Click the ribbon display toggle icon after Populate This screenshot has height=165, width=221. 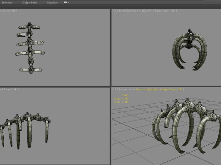[65, 2]
